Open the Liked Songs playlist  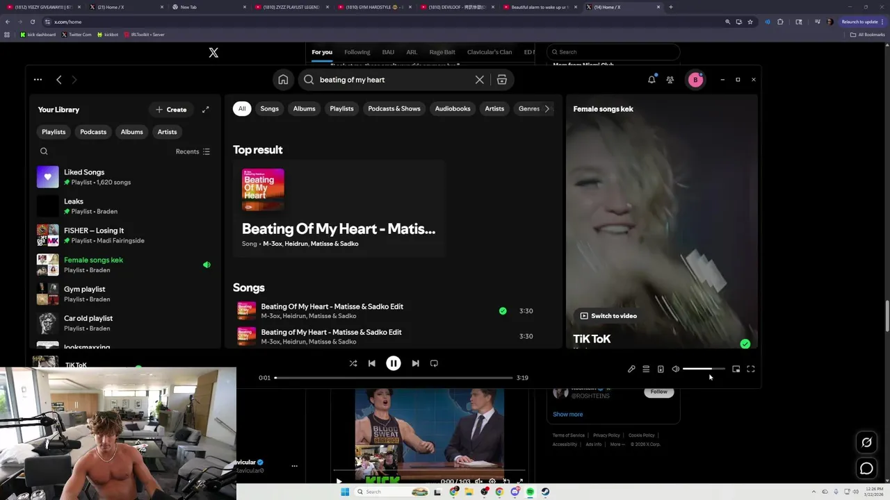click(x=124, y=177)
